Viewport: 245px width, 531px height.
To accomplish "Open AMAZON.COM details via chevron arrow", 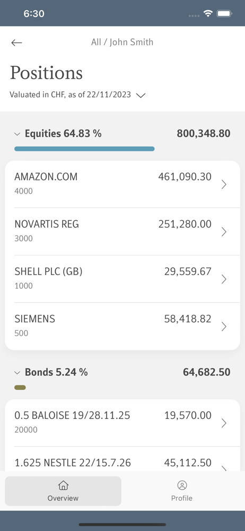I will (x=224, y=184).
